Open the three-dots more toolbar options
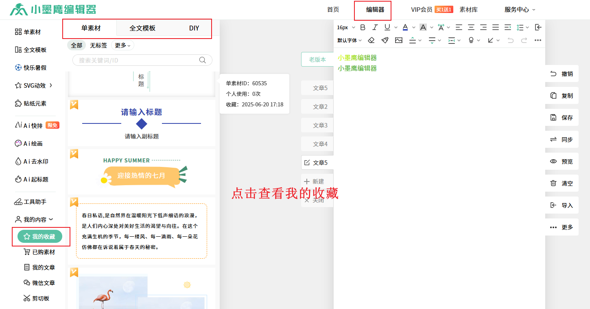Image resolution: width=590 pixels, height=309 pixels. tap(538, 40)
